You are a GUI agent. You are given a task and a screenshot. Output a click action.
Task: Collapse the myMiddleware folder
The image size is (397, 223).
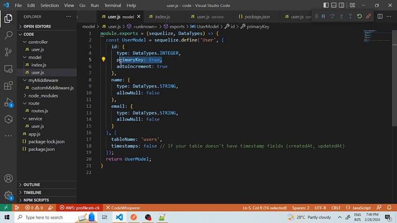47,80
